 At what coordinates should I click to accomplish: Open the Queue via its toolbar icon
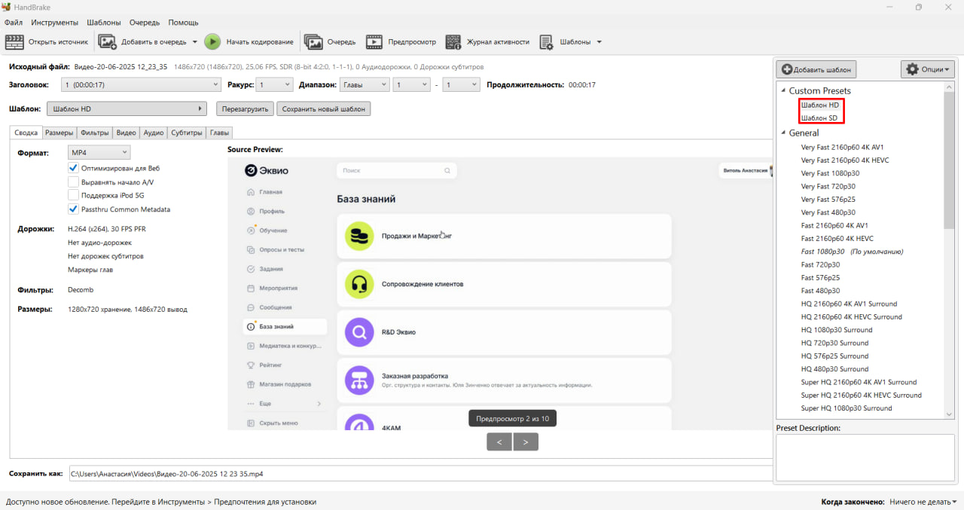313,42
